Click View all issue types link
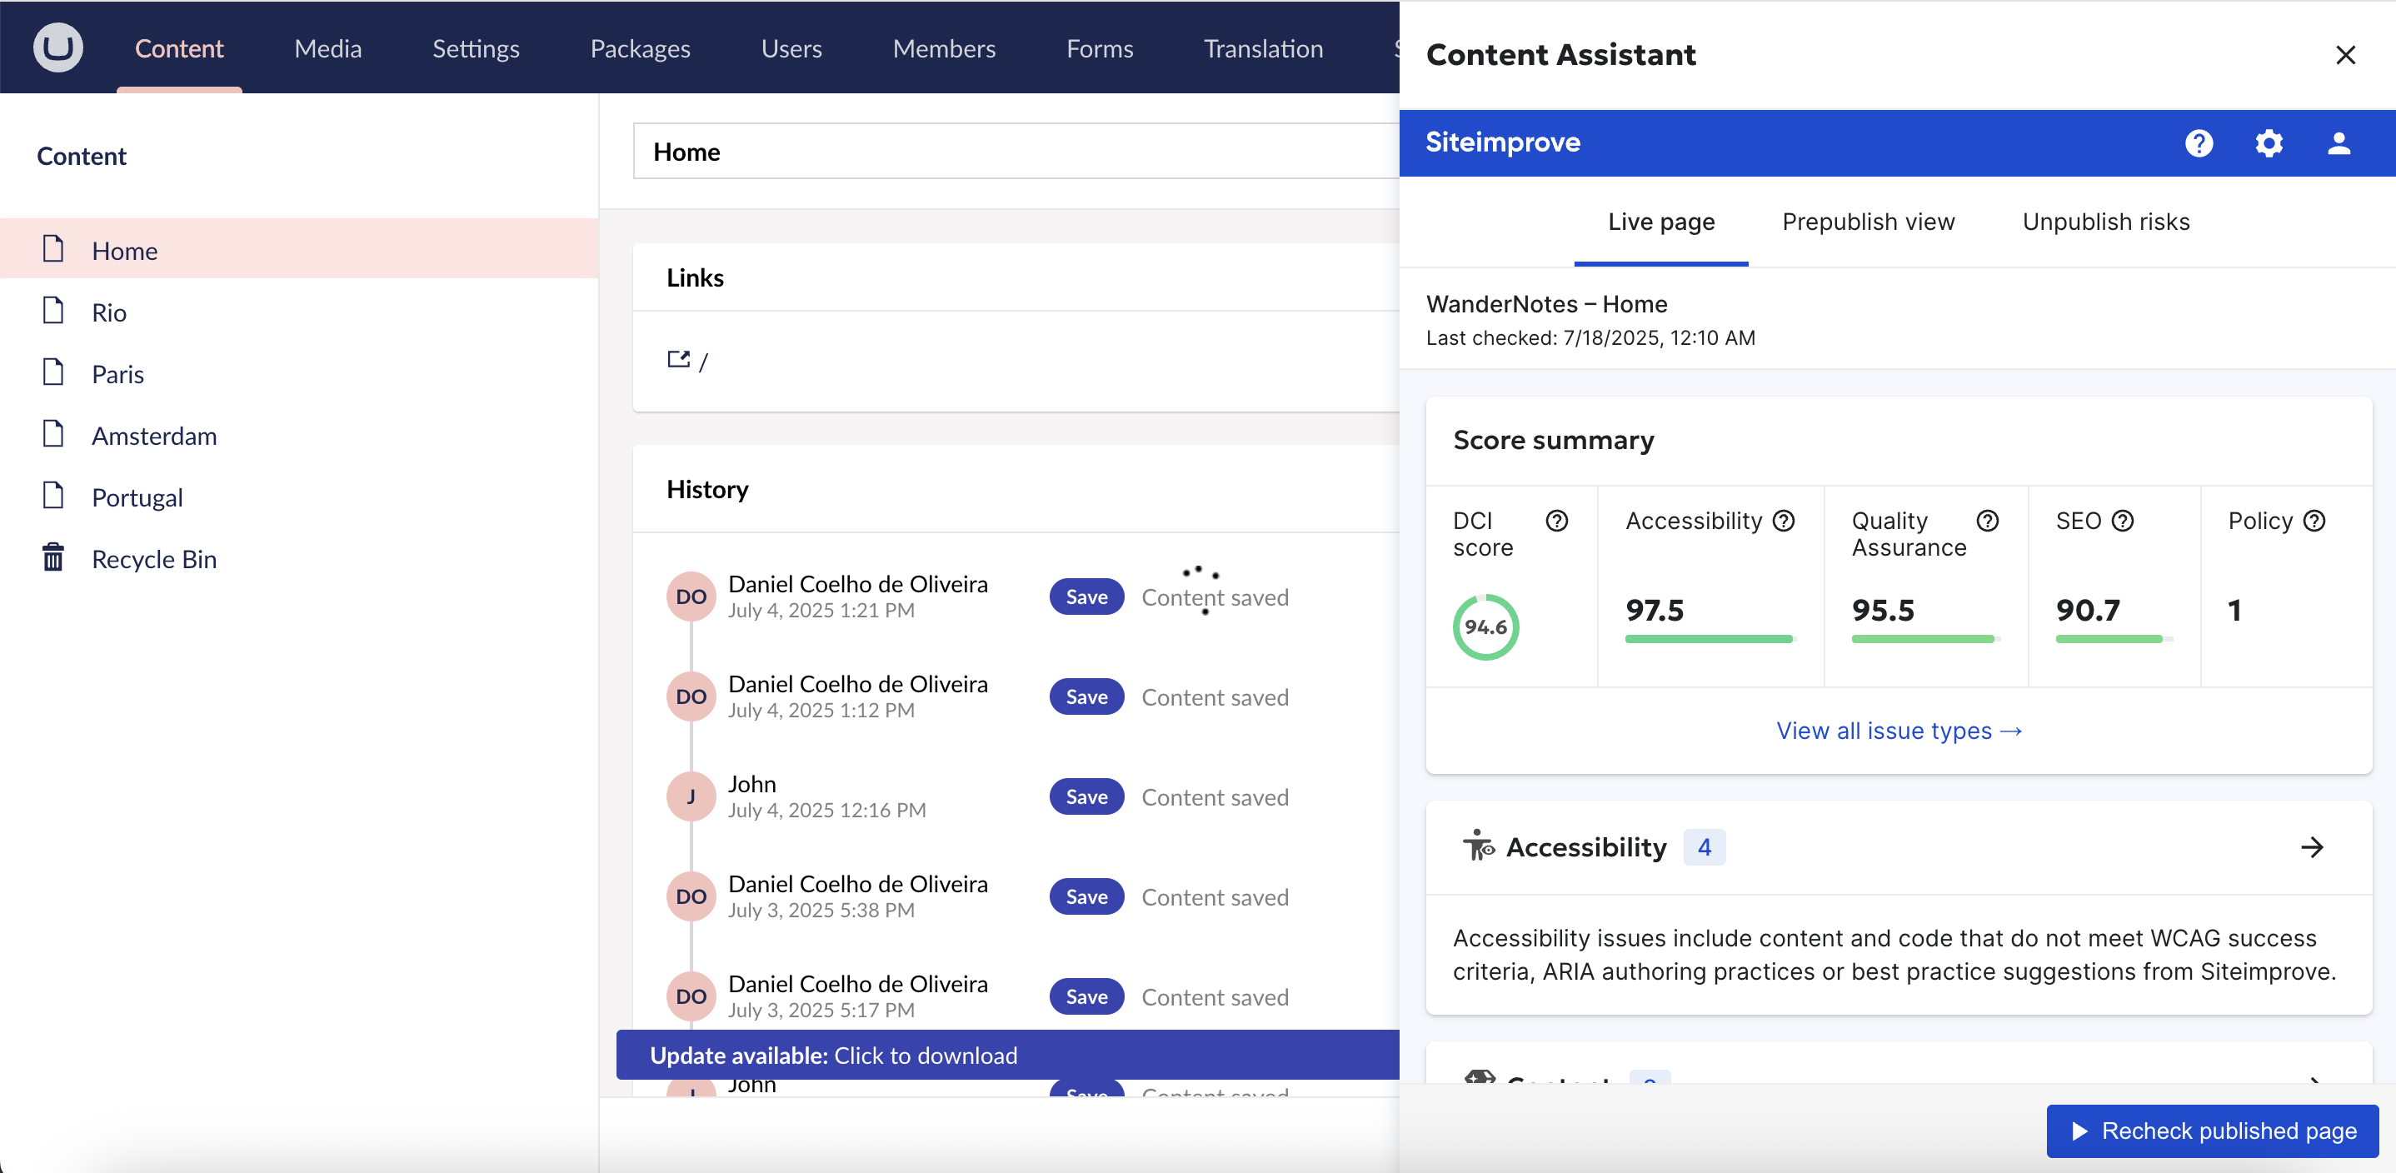The width and height of the screenshot is (2396, 1173). pos(1899,731)
